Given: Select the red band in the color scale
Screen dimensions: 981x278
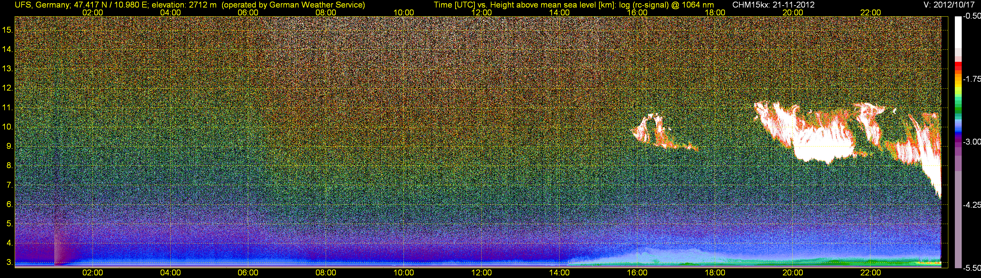Looking at the screenshot, I should (x=958, y=67).
